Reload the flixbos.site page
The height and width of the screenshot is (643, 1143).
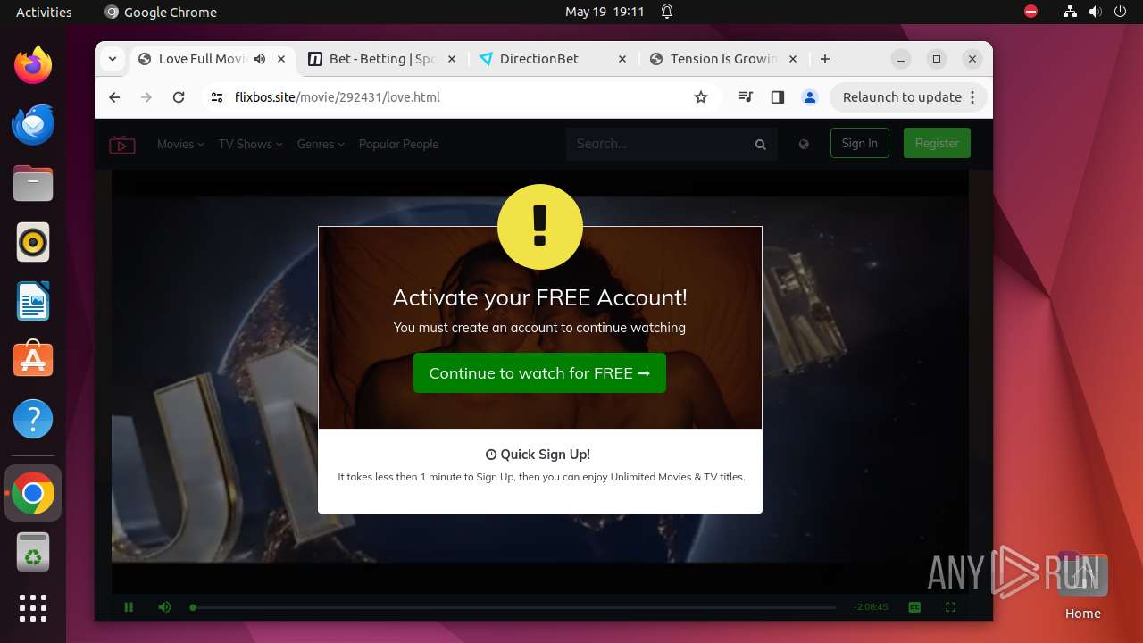point(179,97)
